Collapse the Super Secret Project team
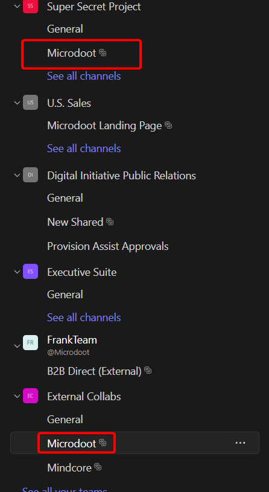Screen dimensions: 269x492 [x=17, y=6]
